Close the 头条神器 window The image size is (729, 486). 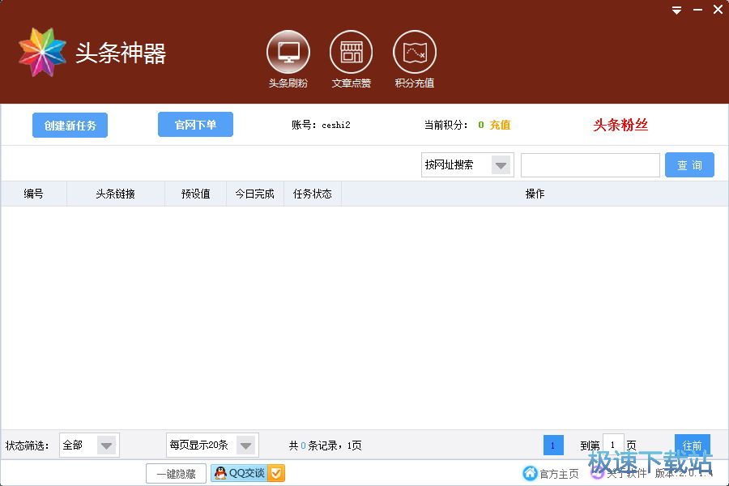(x=718, y=9)
